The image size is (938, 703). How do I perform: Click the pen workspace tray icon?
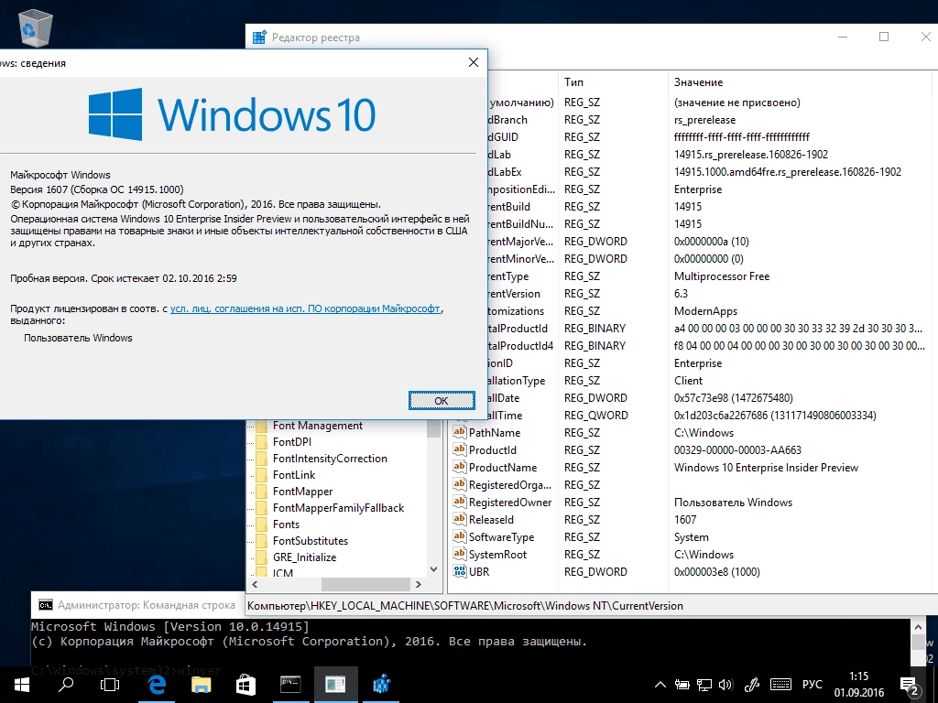[x=751, y=685]
